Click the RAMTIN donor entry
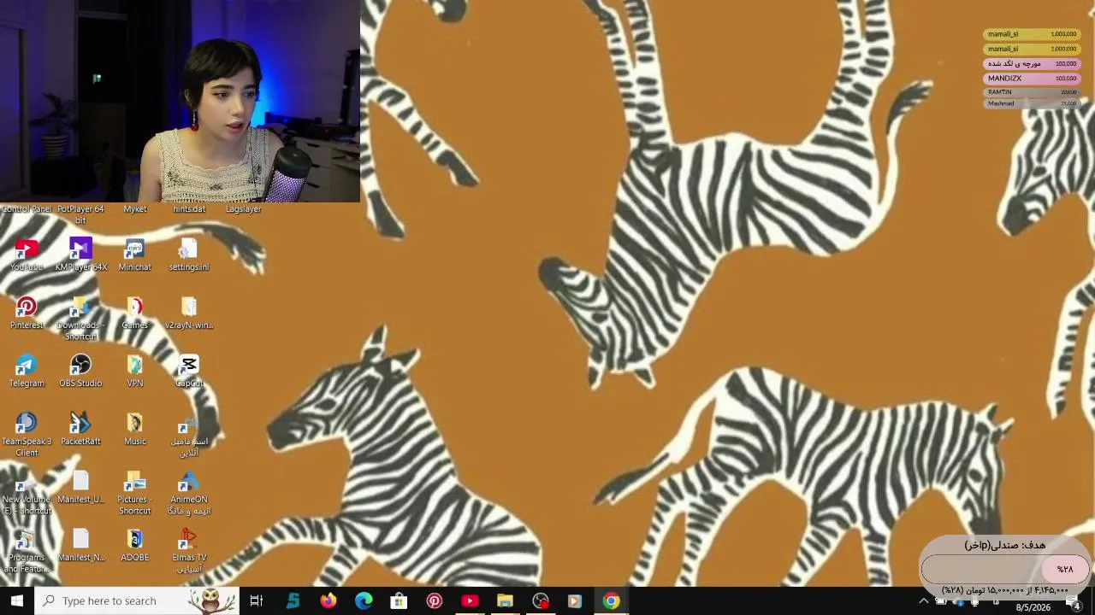The image size is (1095, 615). point(1032,92)
